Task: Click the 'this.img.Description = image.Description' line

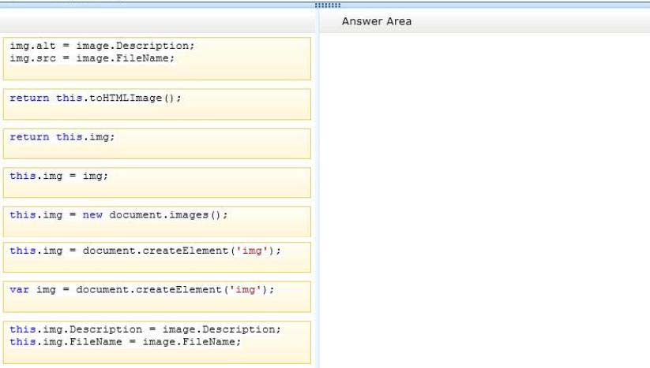Action: click(x=145, y=329)
